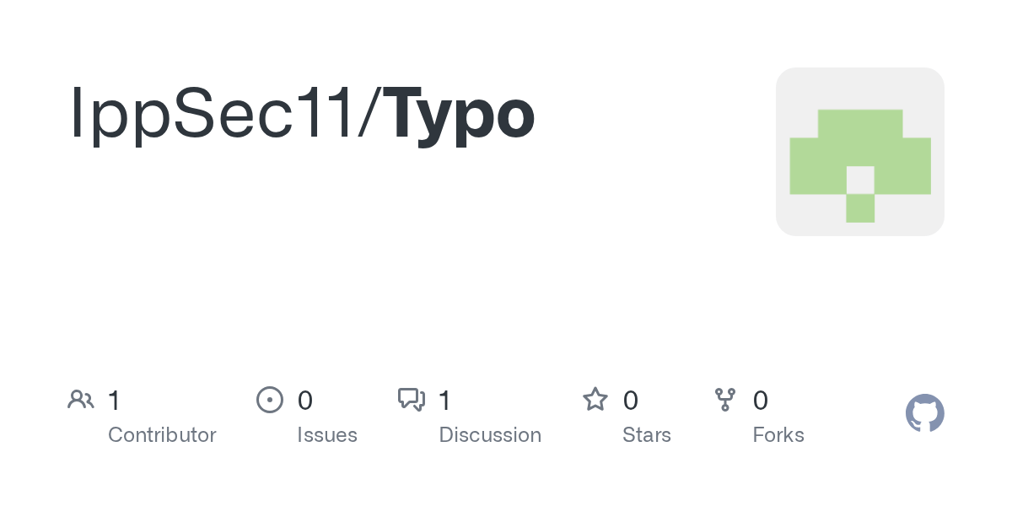The height and width of the screenshot is (506, 1012).
Task: Click the Issues circle-dot icon
Action: [x=269, y=400]
